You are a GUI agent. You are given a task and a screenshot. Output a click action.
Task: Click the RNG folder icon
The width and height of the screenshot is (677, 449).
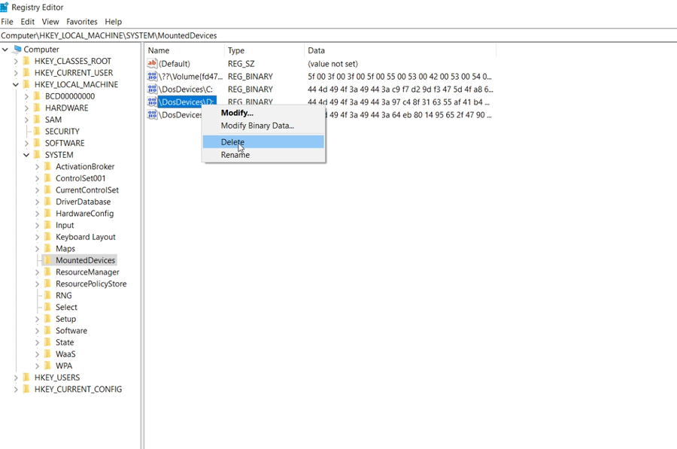pos(47,296)
